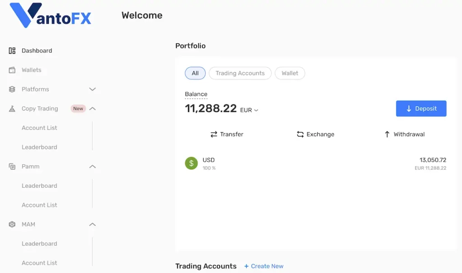This screenshot has width=462, height=273.
Task: Click the Platforms layers icon
Action: (x=12, y=89)
